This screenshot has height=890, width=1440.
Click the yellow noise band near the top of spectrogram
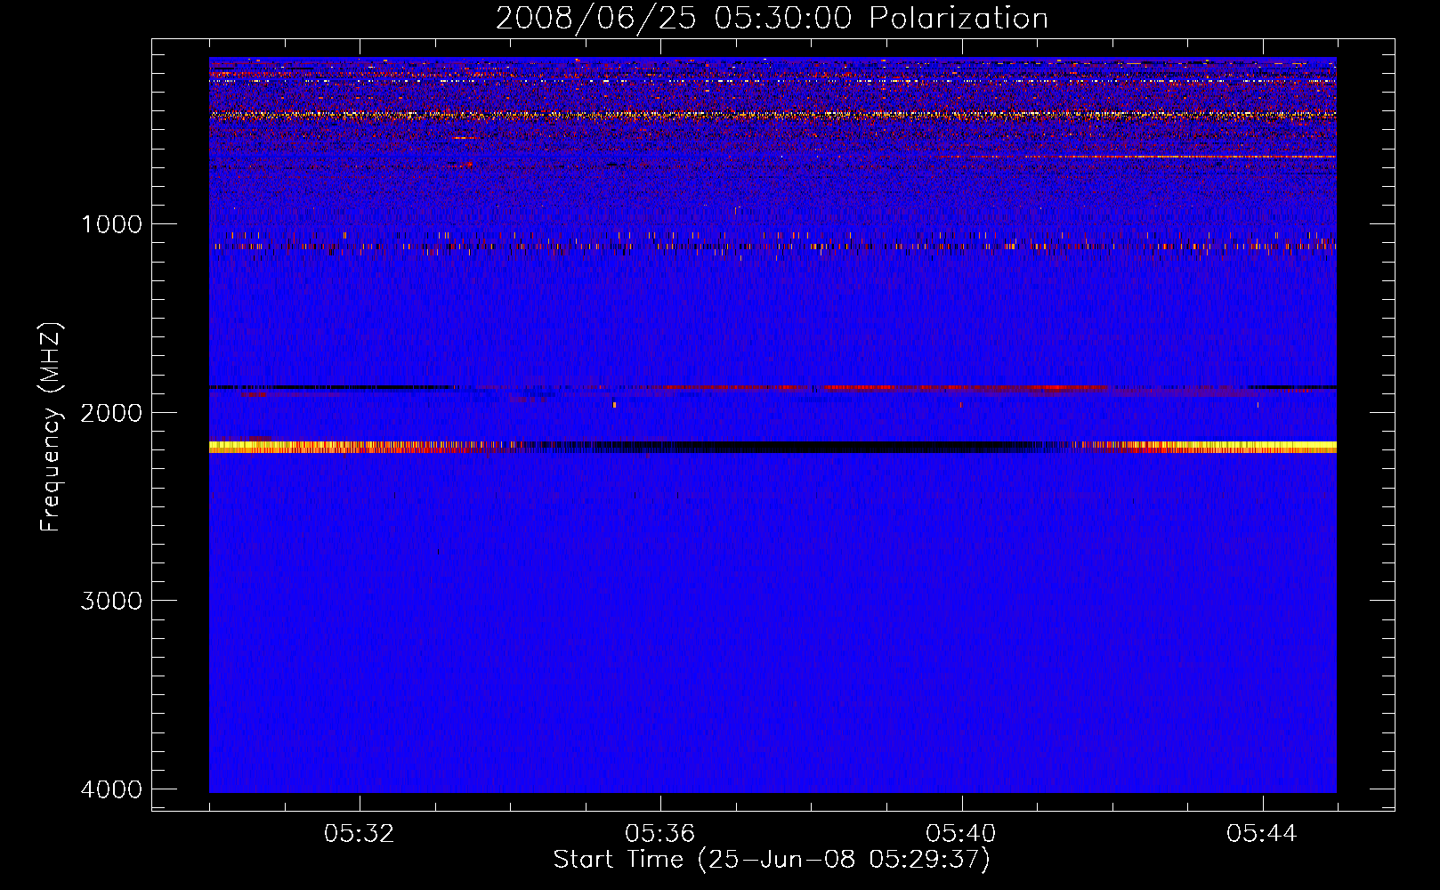coord(773,115)
